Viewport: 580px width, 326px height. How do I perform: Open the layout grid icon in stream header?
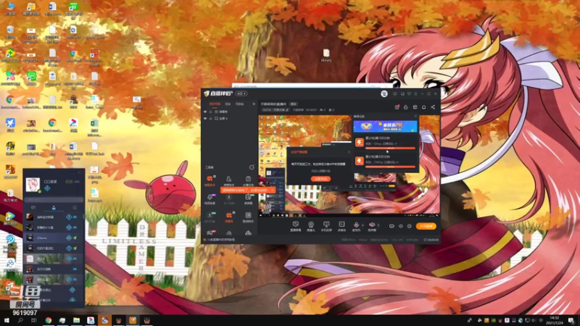tap(415, 107)
